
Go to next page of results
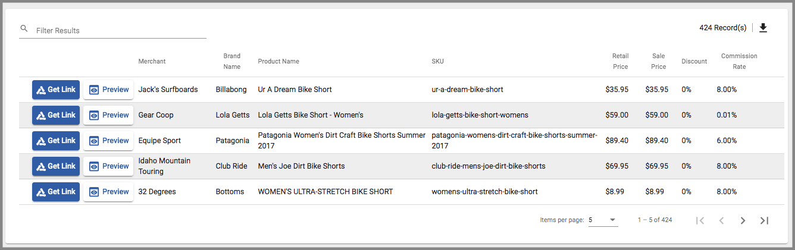tap(743, 220)
